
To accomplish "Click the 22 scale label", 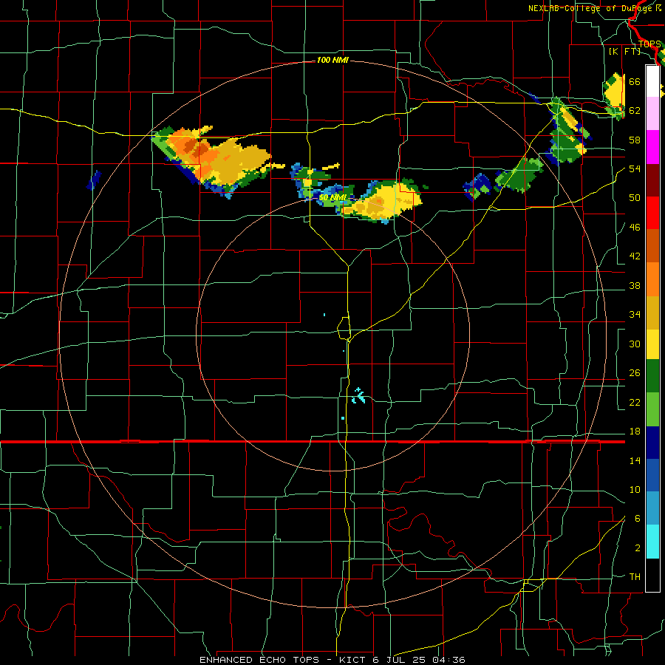I will [635, 403].
